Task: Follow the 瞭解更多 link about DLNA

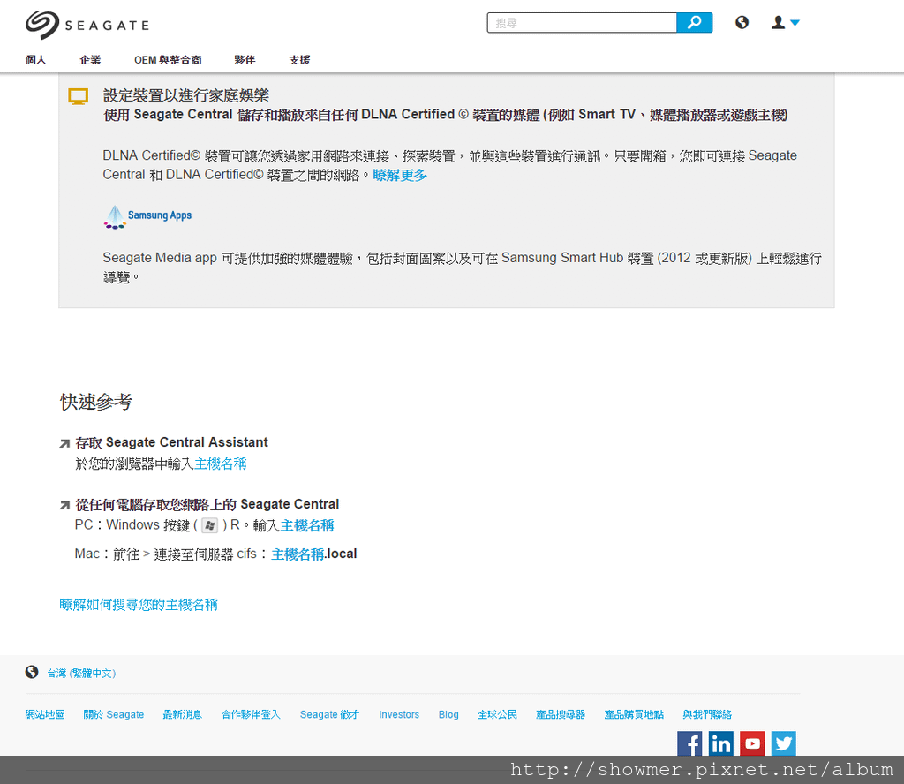Action: point(400,175)
